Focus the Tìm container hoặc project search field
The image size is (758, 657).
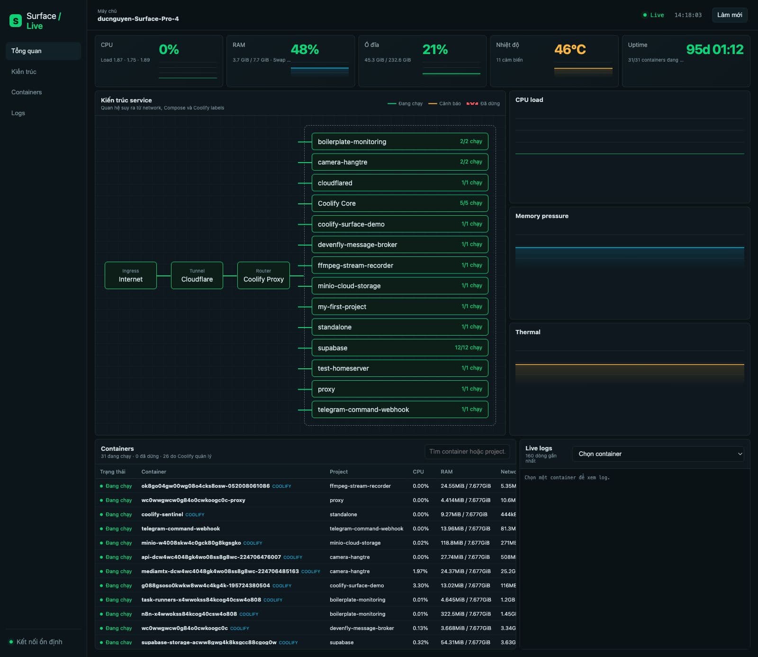pyautogui.click(x=467, y=451)
